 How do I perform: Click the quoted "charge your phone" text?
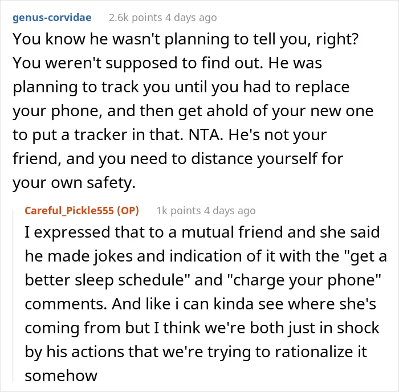pos(303,280)
